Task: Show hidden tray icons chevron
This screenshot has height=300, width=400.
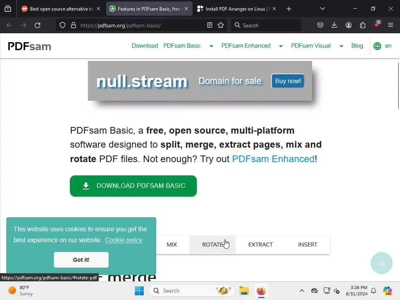Action: click(x=302, y=291)
